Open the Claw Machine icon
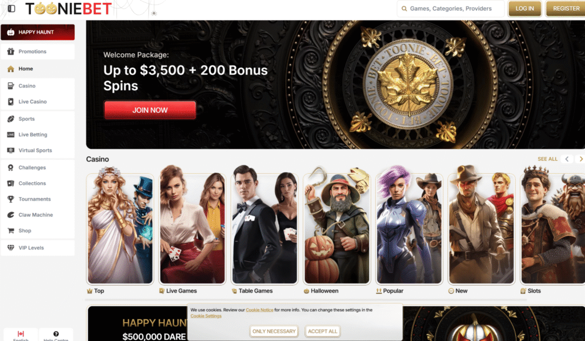Screen dimensions: 585x341 (x=11, y=215)
